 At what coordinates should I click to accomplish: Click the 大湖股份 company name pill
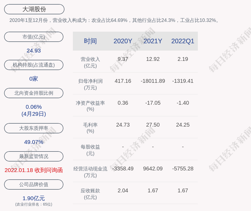point(34,9)
